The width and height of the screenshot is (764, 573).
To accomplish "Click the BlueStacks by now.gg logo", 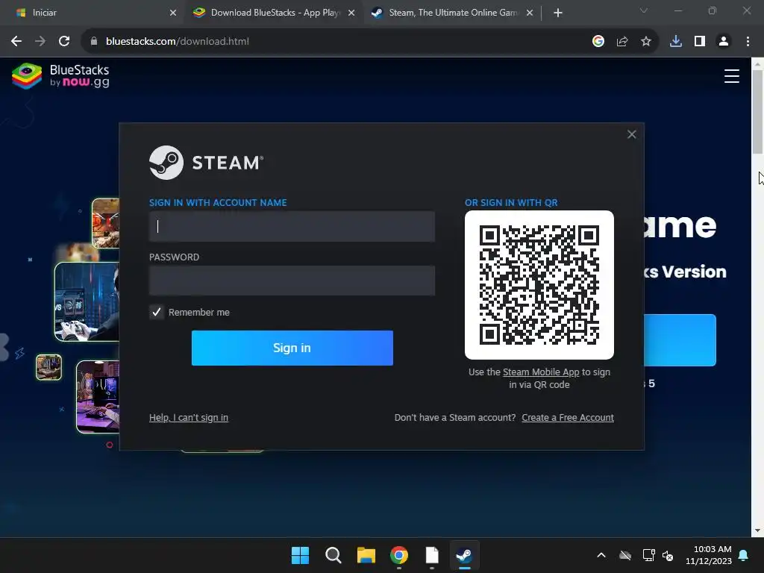I will (x=60, y=76).
